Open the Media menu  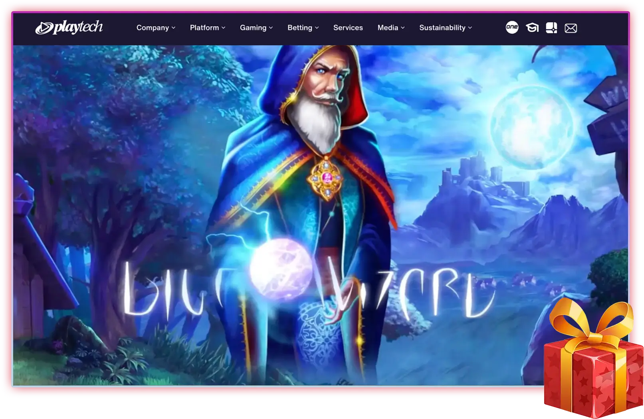(391, 28)
